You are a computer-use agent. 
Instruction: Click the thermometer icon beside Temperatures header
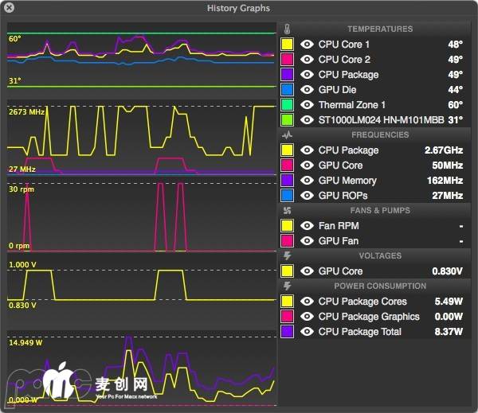point(287,29)
